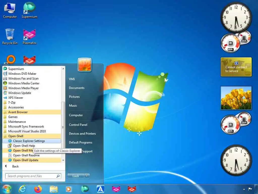
Task: Expand the 7-Zip folder
Action: (x=32, y=102)
